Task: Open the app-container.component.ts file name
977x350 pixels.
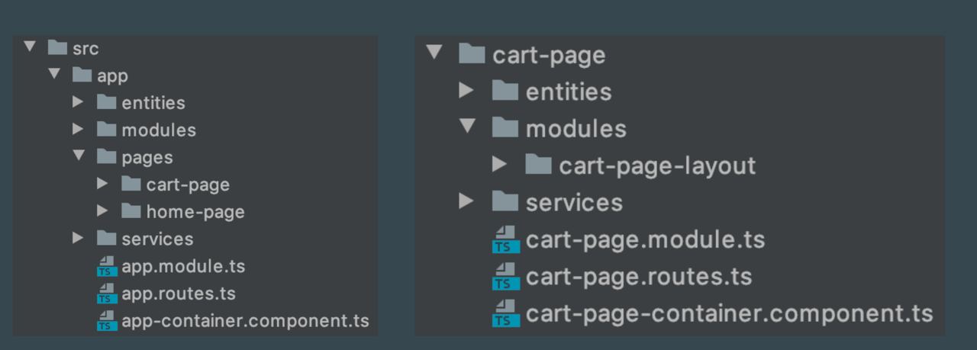Action: point(245,321)
